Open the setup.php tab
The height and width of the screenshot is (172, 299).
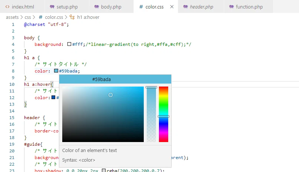pyautogui.click(x=67, y=7)
